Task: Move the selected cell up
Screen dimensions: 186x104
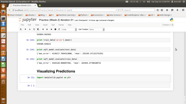Action: click(x=43, y=29)
